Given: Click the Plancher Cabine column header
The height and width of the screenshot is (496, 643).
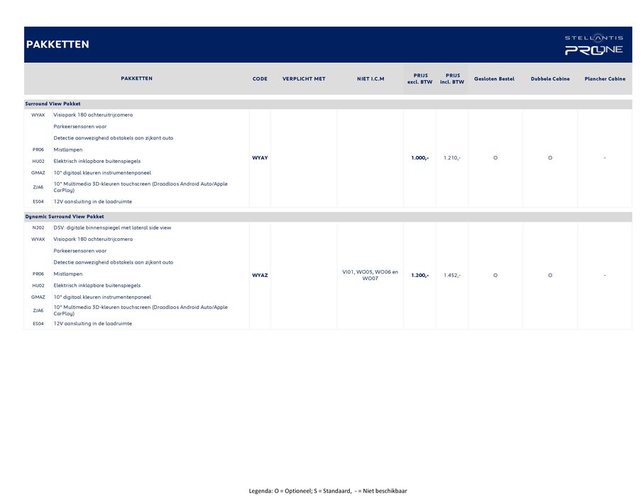Looking at the screenshot, I should (605, 79).
